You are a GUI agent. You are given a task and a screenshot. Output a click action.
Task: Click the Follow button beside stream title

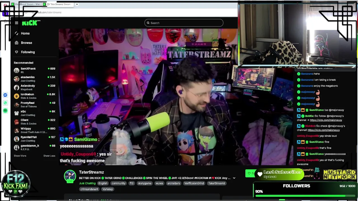coord(251,173)
